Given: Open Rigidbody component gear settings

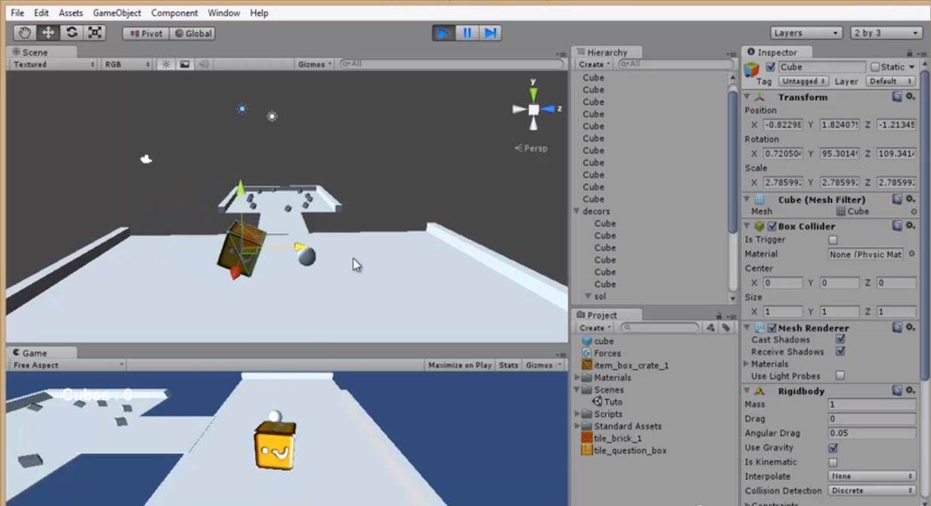Looking at the screenshot, I should 910,391.
